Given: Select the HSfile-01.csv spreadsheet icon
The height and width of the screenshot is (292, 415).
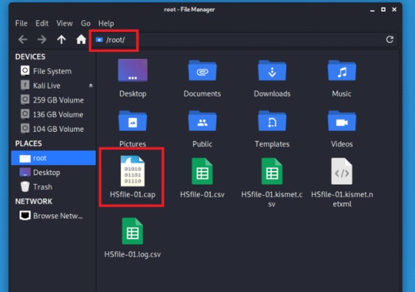Looking at the screenshot, I should [202, 171].
